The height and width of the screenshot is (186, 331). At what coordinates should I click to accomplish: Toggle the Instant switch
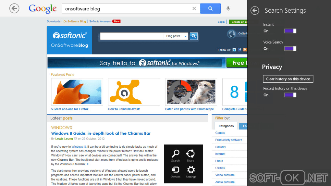click(290, 31)
